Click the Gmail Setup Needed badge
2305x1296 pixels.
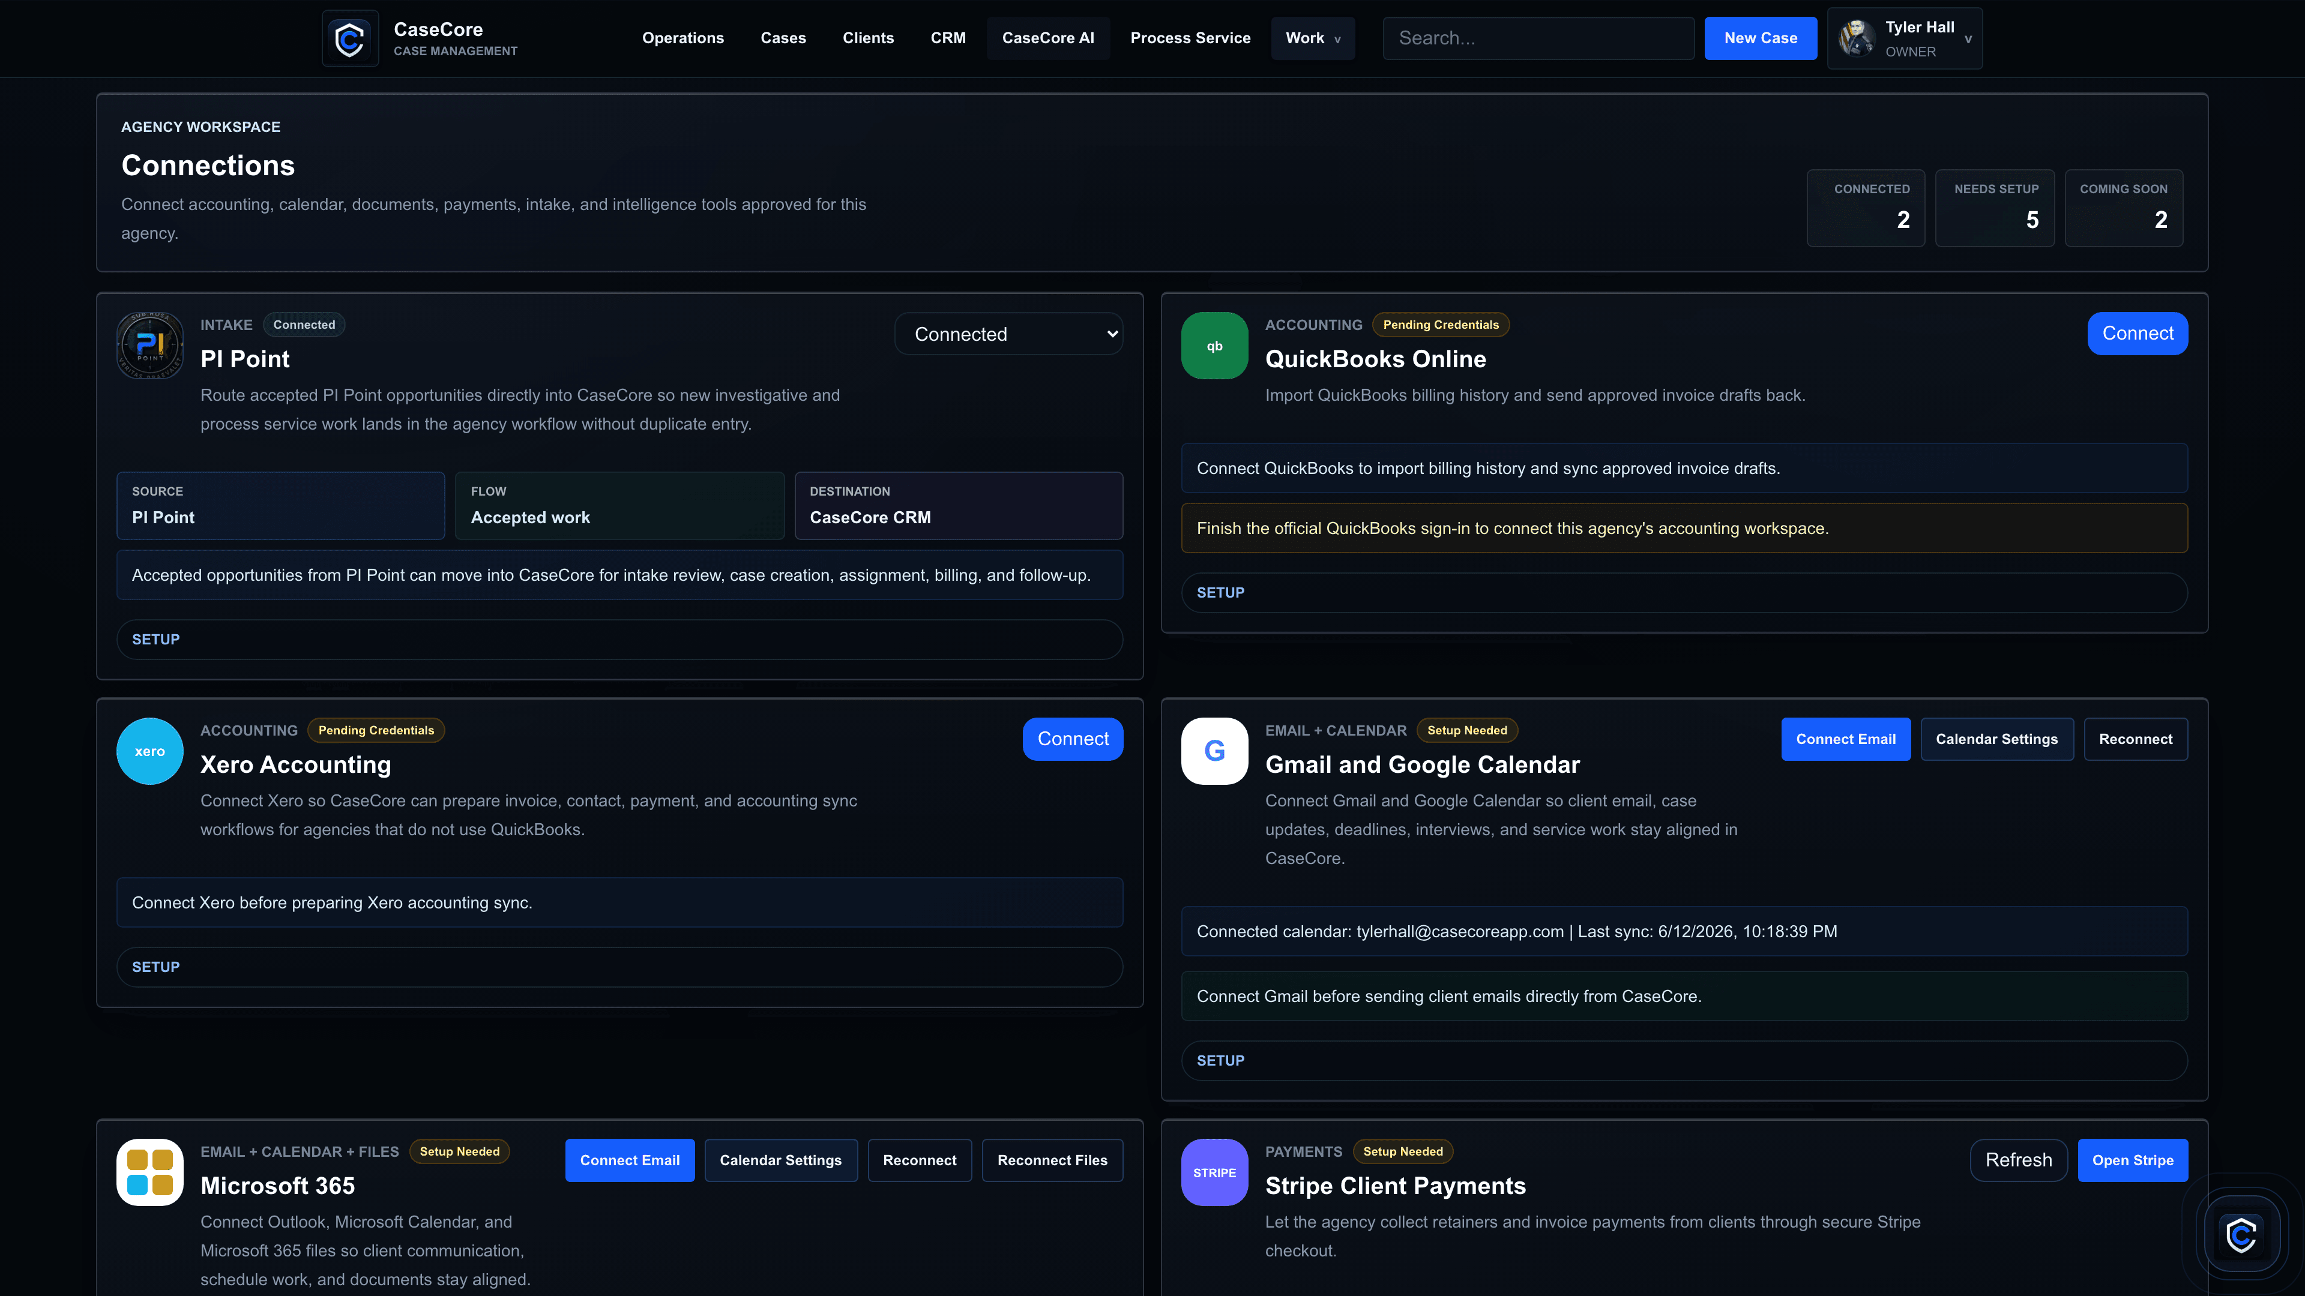(x=1466, y=731)
